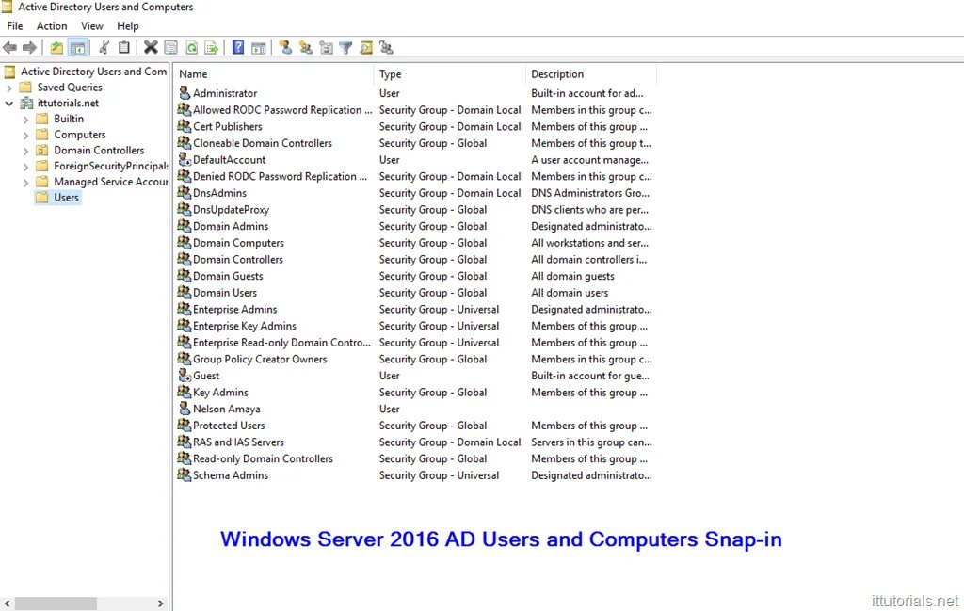Click Schema Admins group icon
The image size is (964, 611).
point(185,474)
